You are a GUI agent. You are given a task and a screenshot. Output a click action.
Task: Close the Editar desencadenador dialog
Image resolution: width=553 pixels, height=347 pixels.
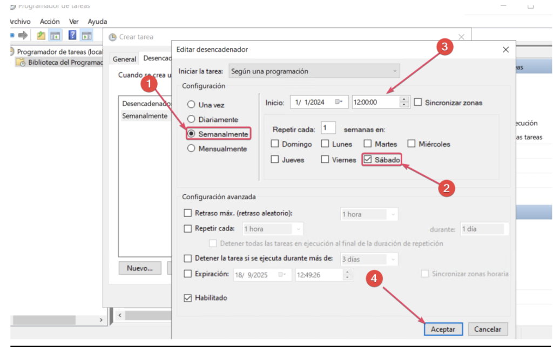pos(505,50)
